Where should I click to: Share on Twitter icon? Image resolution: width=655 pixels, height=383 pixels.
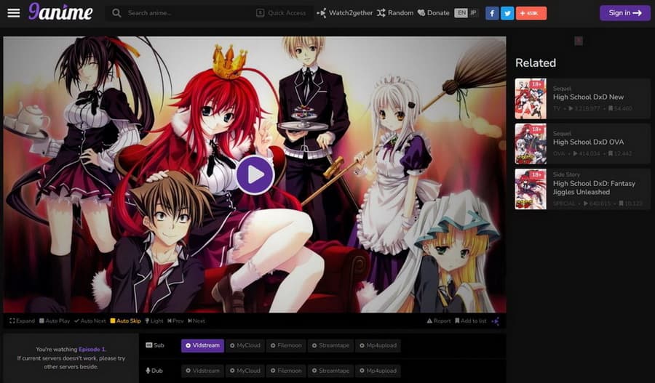pos(507,13)
